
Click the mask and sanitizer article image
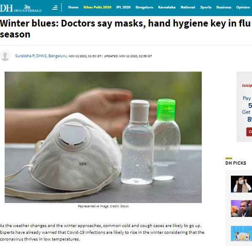coord(103,137)
